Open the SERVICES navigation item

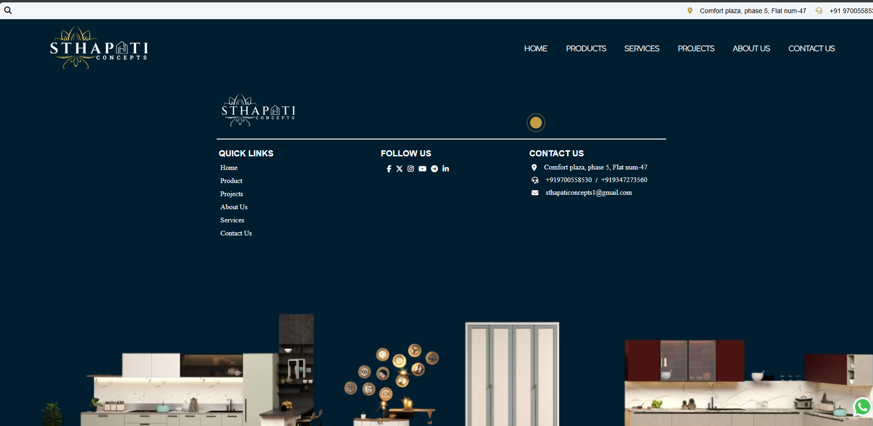(641, 49)
